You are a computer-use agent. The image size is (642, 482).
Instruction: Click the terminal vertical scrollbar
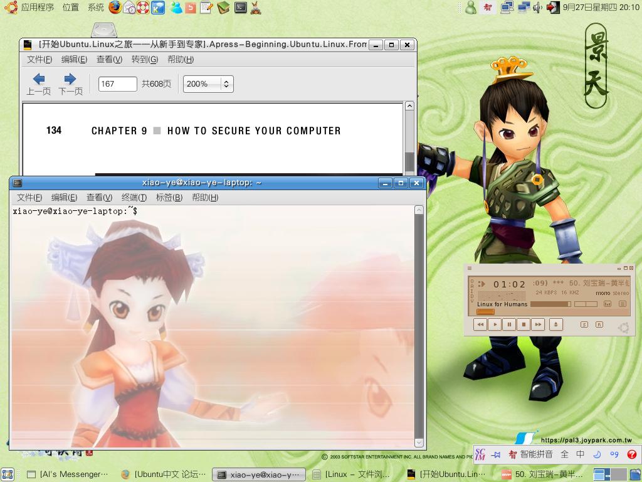point(419,326)
